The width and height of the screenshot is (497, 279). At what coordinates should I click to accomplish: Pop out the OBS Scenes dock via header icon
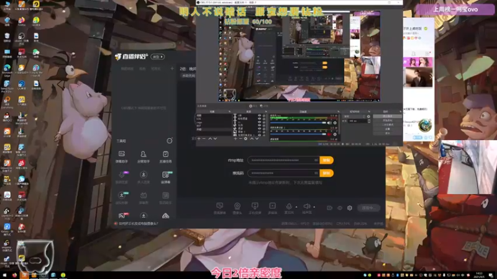tap(229, 112)
